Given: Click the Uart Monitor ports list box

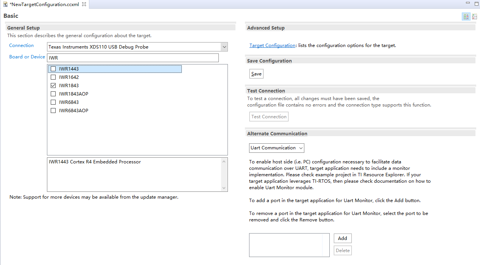Looking at the screenshot, I should pyautogui.click(x=289, y=245).
